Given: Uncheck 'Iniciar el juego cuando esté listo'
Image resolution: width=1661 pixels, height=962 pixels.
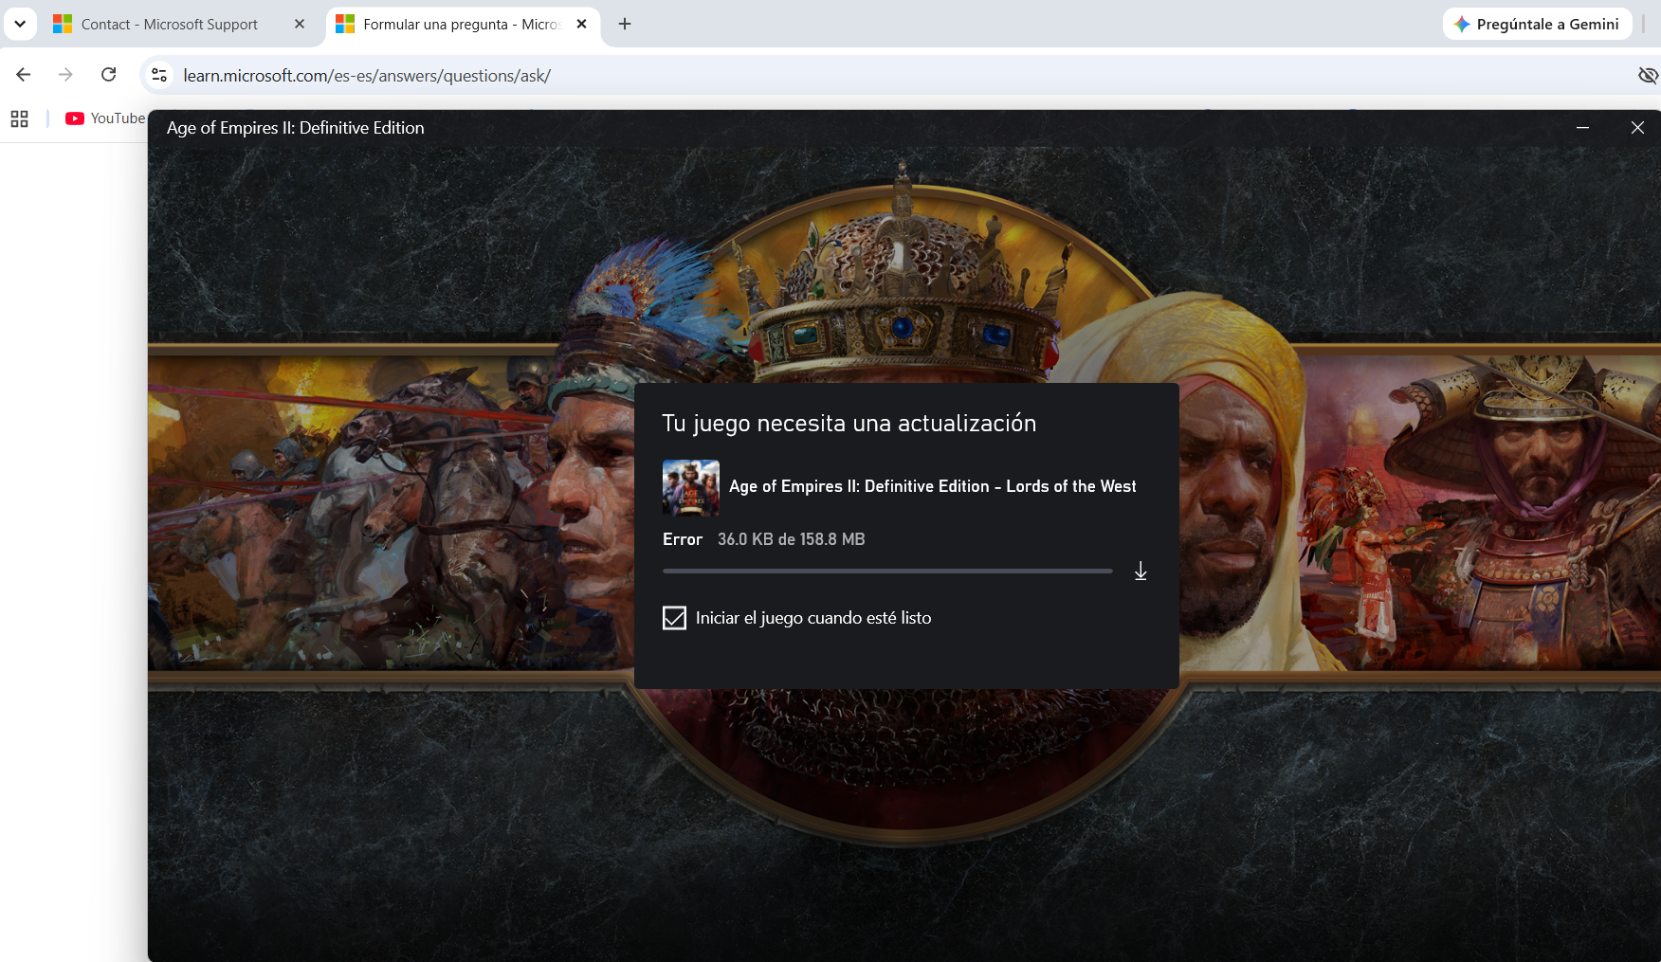Looking at the screenshot, I should pyautogui.click(x=674, y=618).
